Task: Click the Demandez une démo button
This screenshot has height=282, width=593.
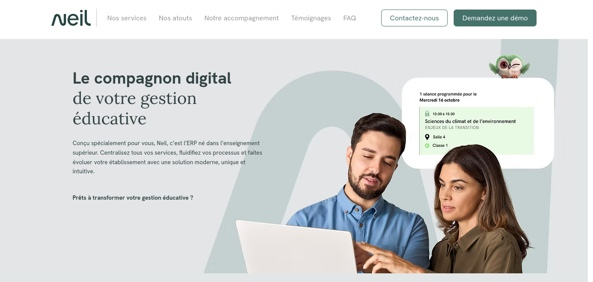Action: coord(495,18)
